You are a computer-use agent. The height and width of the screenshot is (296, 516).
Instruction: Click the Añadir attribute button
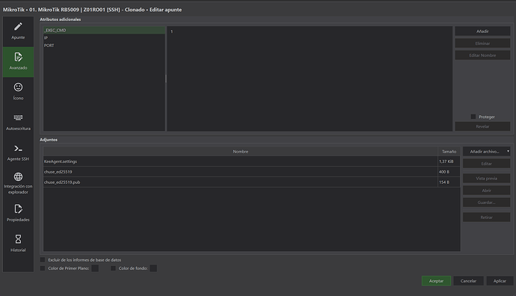(482, 31)
